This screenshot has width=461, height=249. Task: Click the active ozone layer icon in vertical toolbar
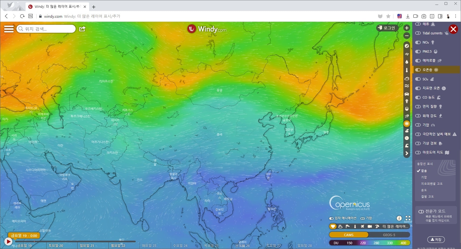[407, 124]
